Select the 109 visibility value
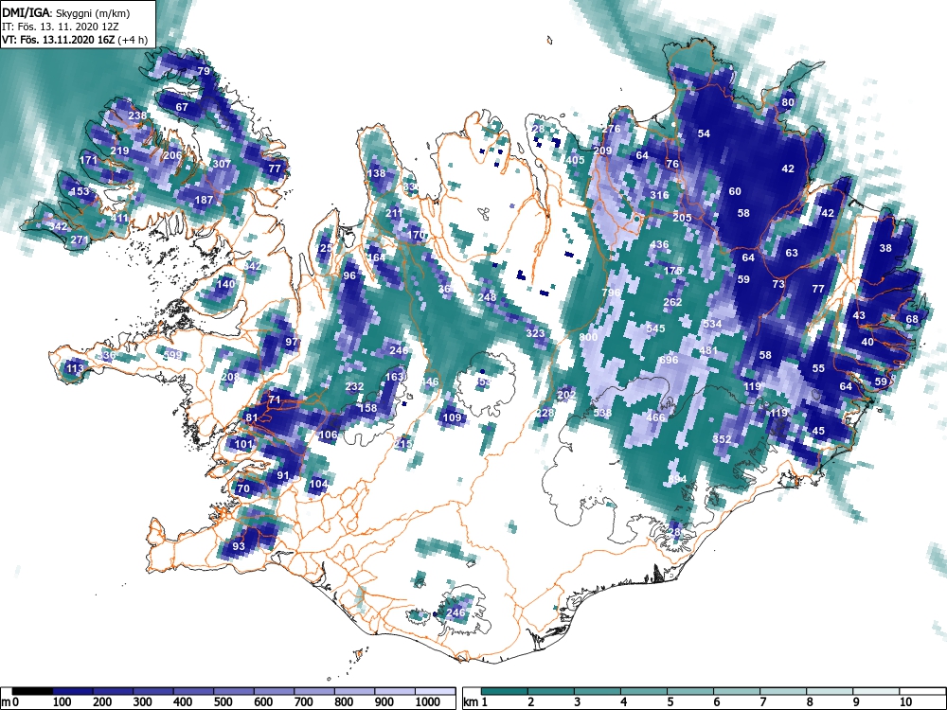 point(452,417)
